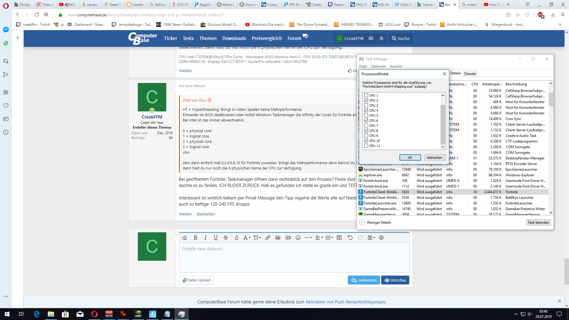Insert a table in the reply editor
The image size is (569, 320).
click(339, 238)
